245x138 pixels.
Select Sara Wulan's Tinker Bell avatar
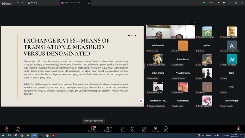pos(232,31)
